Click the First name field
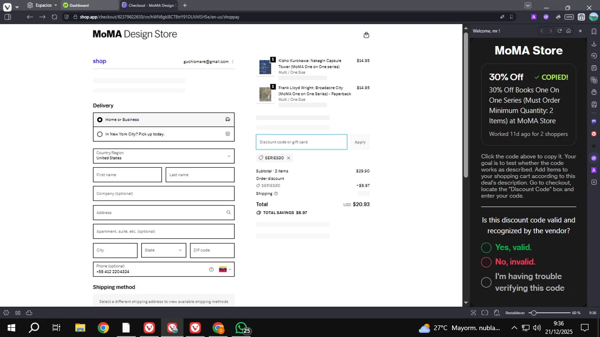The height and width of the screenshot is (337, 600). 127,175
